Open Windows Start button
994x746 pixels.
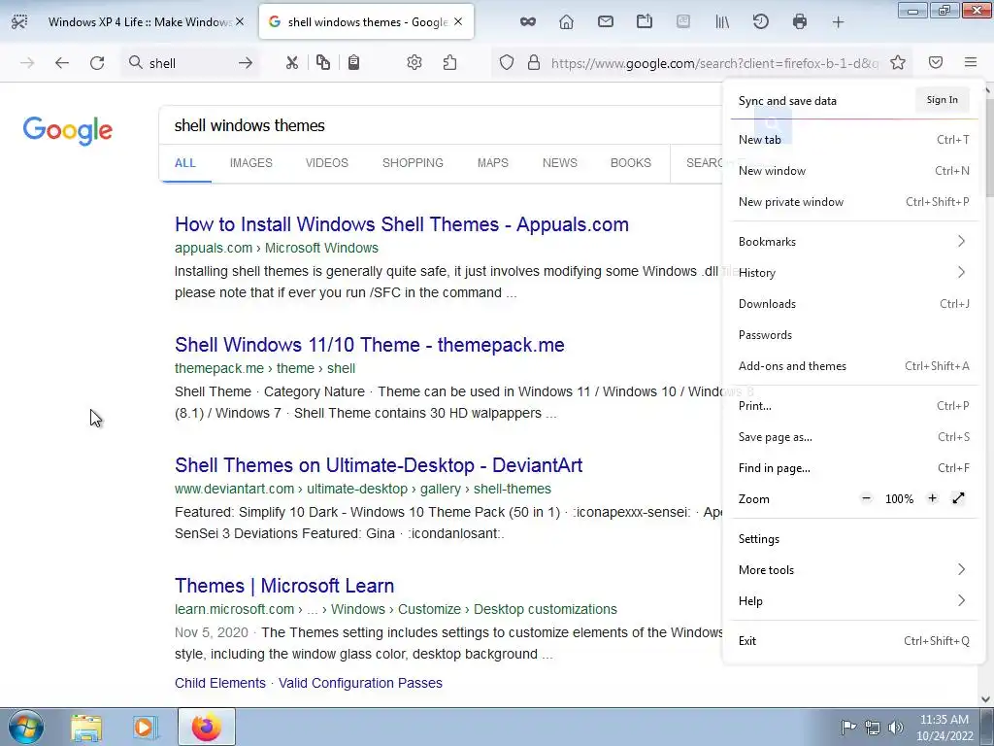pos(26,727)
